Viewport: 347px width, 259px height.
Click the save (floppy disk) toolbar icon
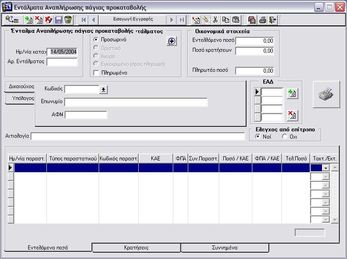coord(58,20)
